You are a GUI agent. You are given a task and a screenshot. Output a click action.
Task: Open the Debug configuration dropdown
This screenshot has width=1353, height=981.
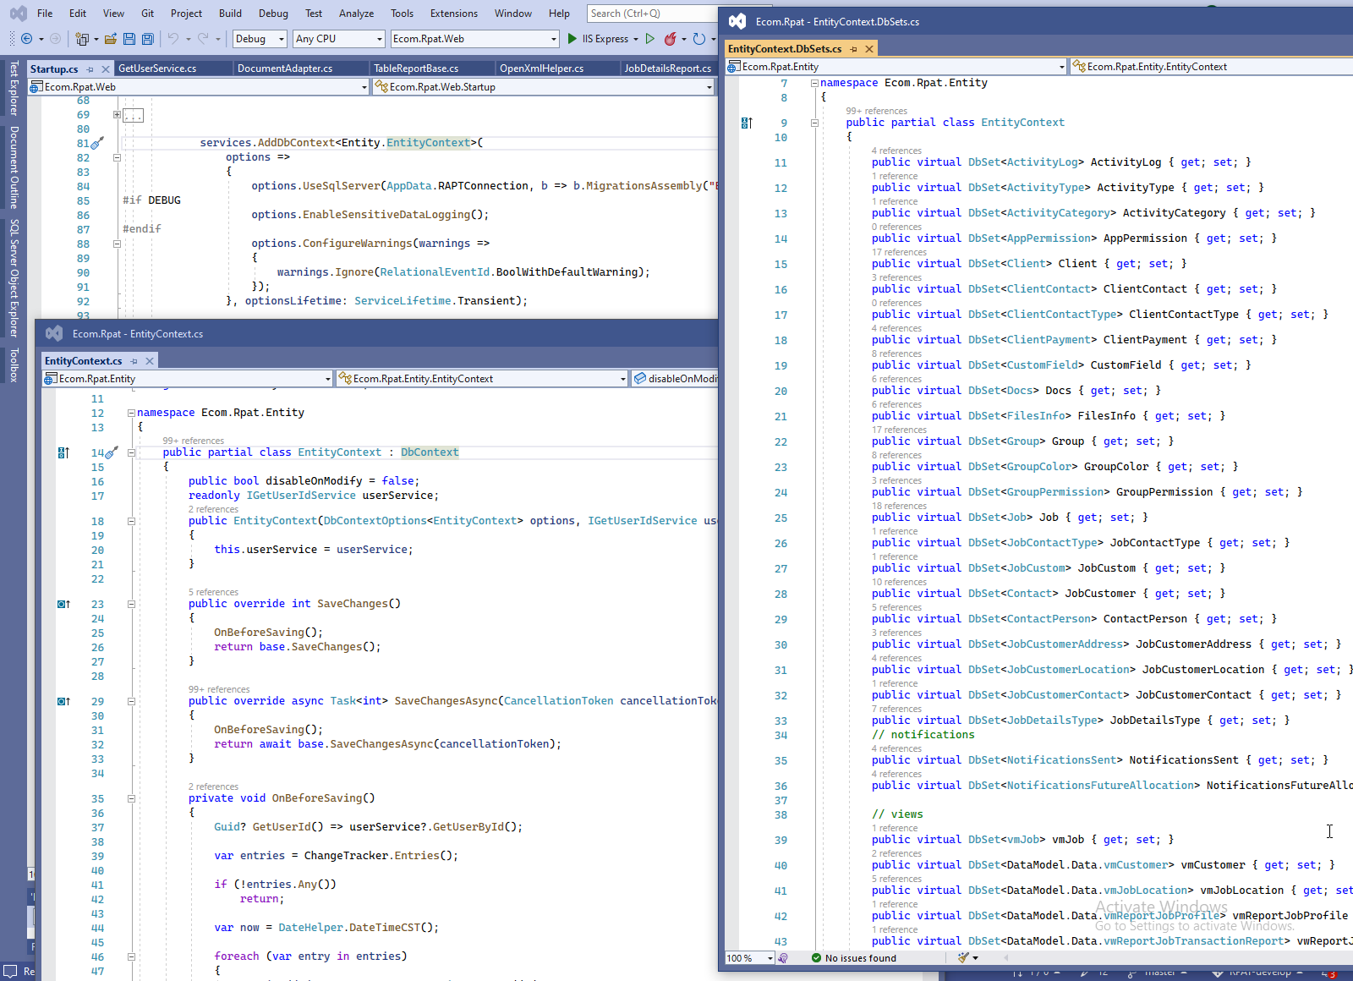click(260, 39)
